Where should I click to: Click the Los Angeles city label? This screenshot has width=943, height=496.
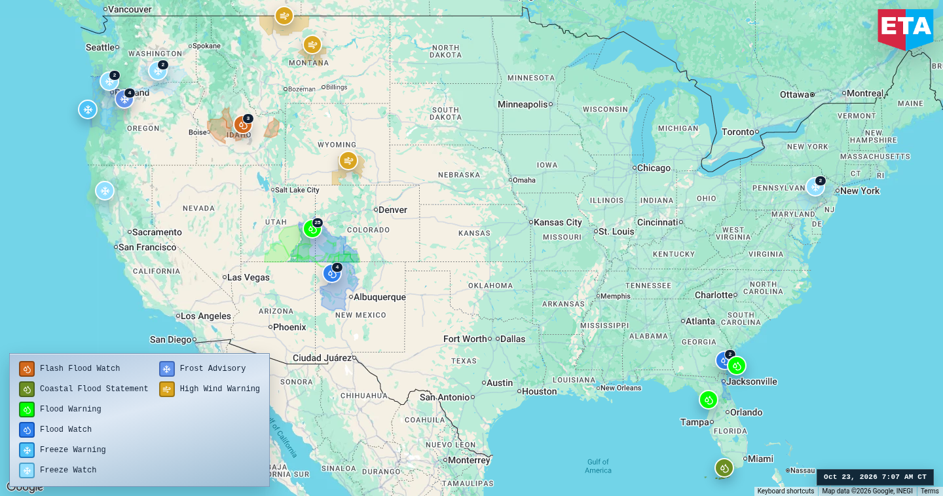(x=206, y=316)
